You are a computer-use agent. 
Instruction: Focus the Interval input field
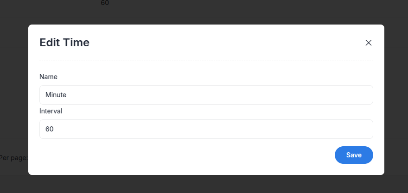206,129
